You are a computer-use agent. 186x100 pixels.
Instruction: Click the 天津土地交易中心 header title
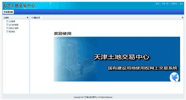(19, 6)
